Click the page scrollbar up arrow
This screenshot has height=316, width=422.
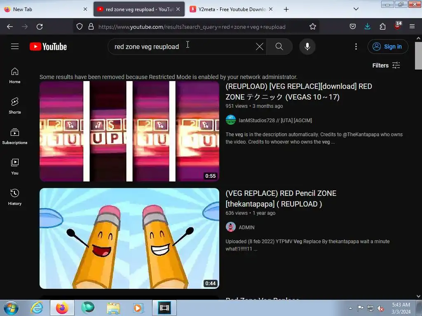click(418, 38)
